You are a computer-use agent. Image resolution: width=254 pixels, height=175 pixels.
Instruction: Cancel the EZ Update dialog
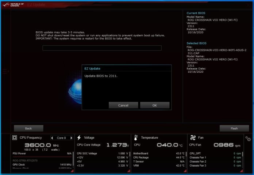point(123,105)
